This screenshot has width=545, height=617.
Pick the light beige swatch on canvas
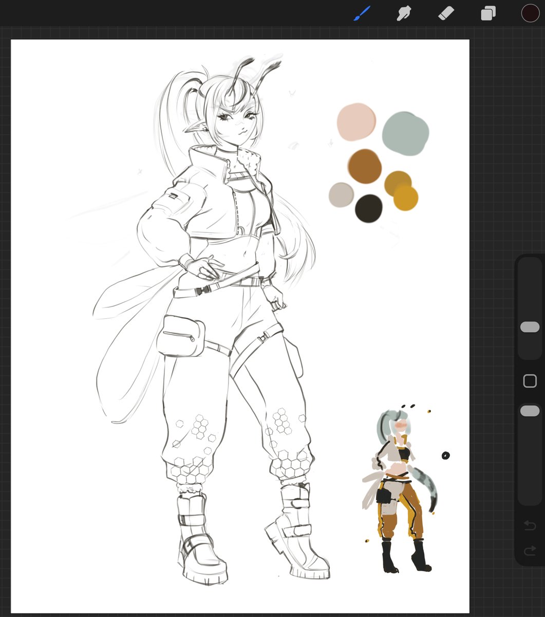(x=341, y=195)
